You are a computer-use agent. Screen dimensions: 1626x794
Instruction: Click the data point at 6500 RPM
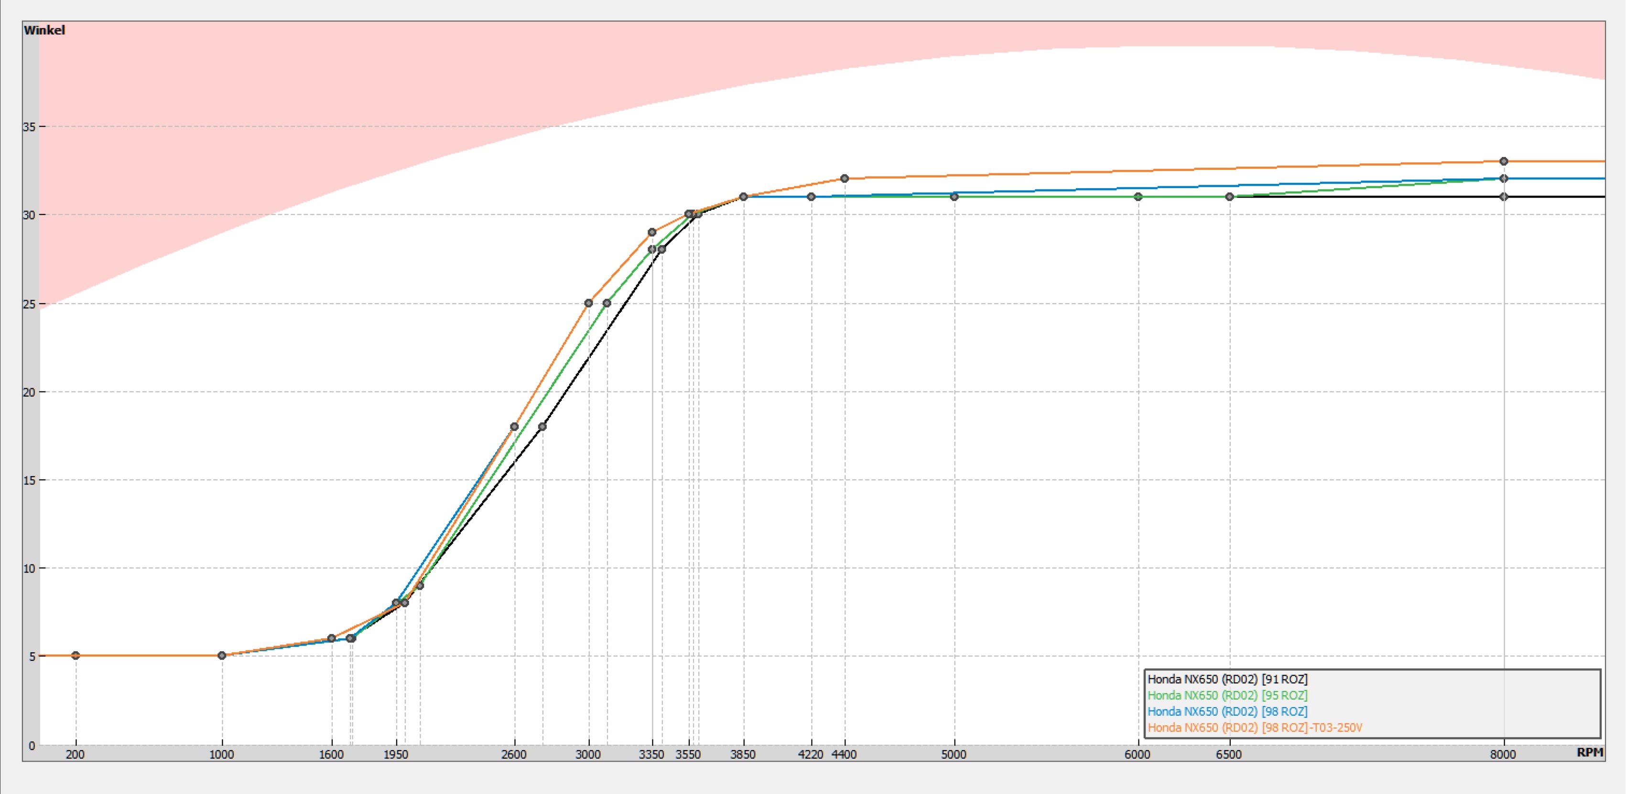tap(1230, 197)
